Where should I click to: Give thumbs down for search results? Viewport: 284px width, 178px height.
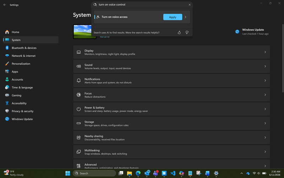187,32
